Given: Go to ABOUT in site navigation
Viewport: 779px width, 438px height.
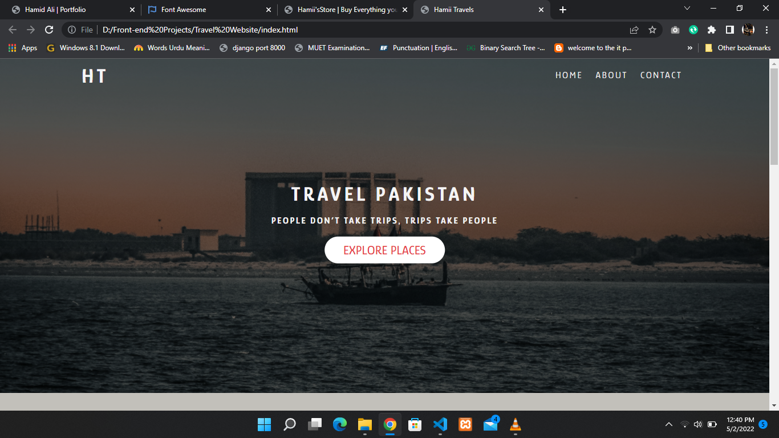Looking at the screenshot, I should [x=611, y=75].
